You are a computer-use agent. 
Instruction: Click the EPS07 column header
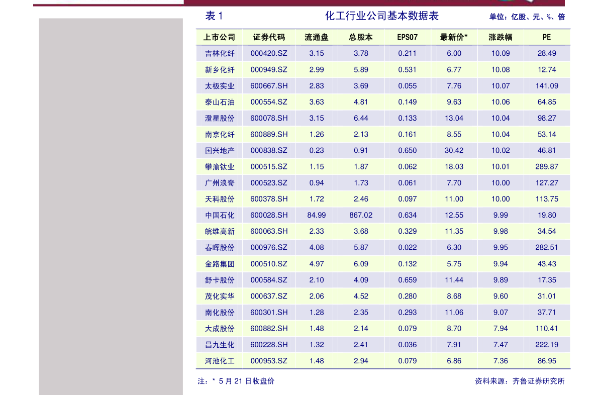(x=408, y=37)
